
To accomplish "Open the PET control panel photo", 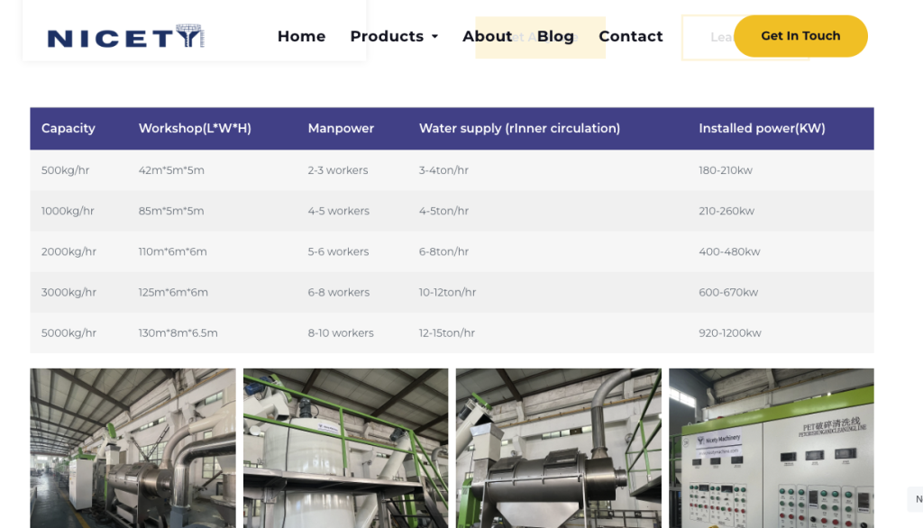I will tap(771, 448).
